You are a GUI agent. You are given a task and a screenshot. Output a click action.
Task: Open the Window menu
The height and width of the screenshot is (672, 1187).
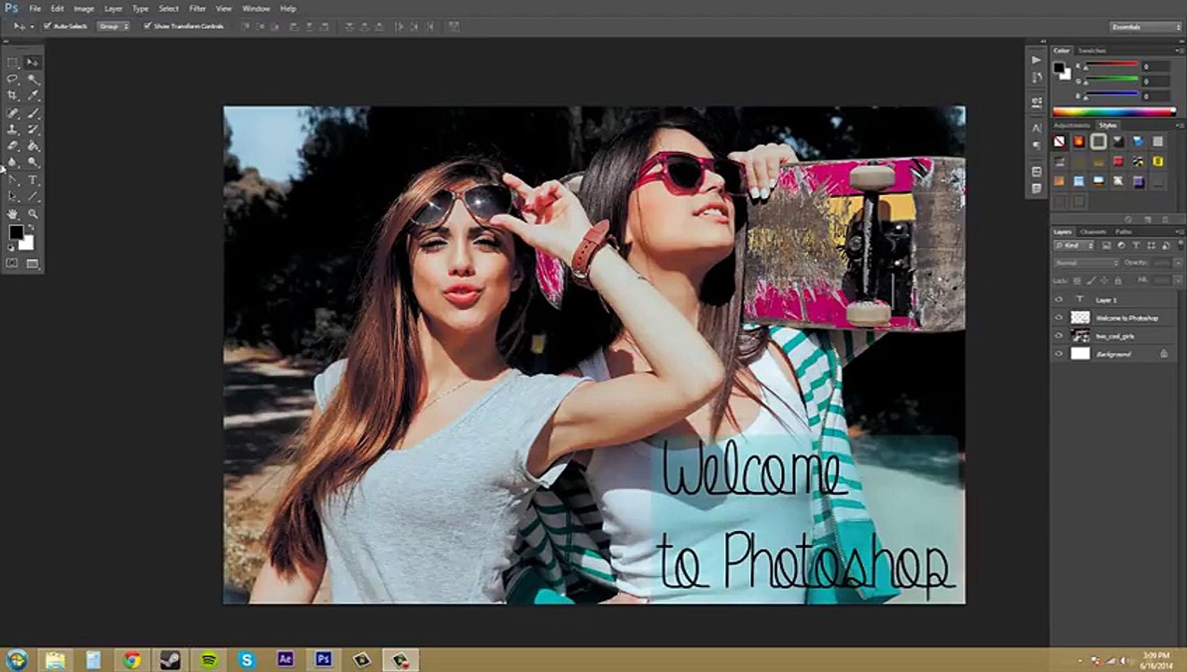256,8
